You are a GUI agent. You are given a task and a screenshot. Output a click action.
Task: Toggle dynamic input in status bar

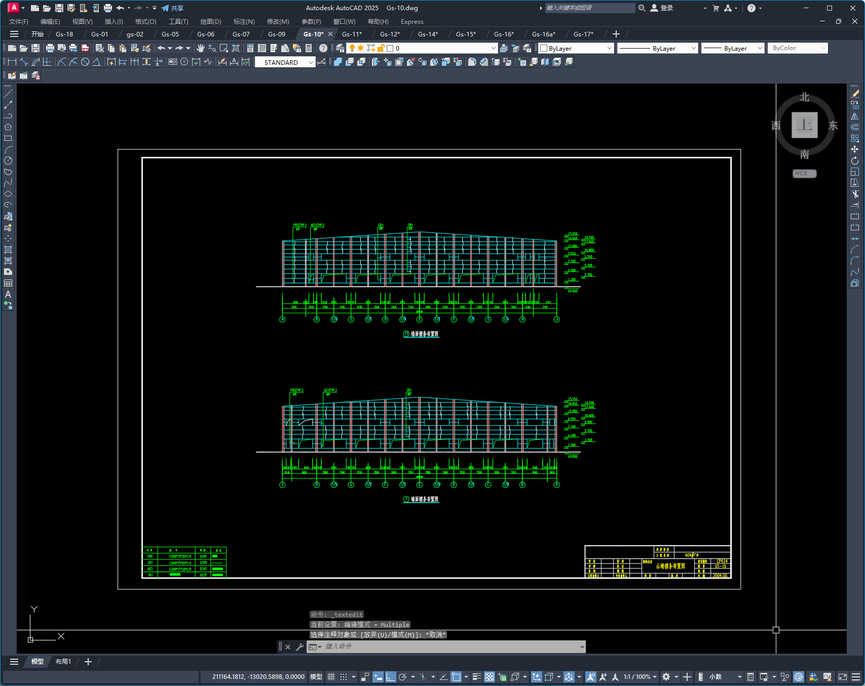pyautogui.click(x=378, y=677)
